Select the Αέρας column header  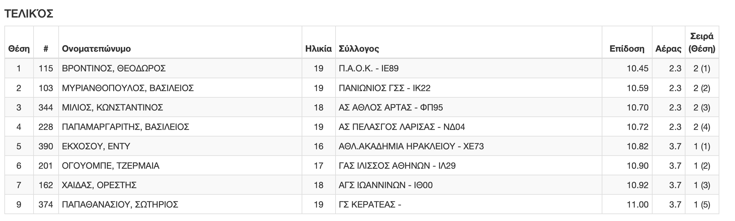coord(668,49)
